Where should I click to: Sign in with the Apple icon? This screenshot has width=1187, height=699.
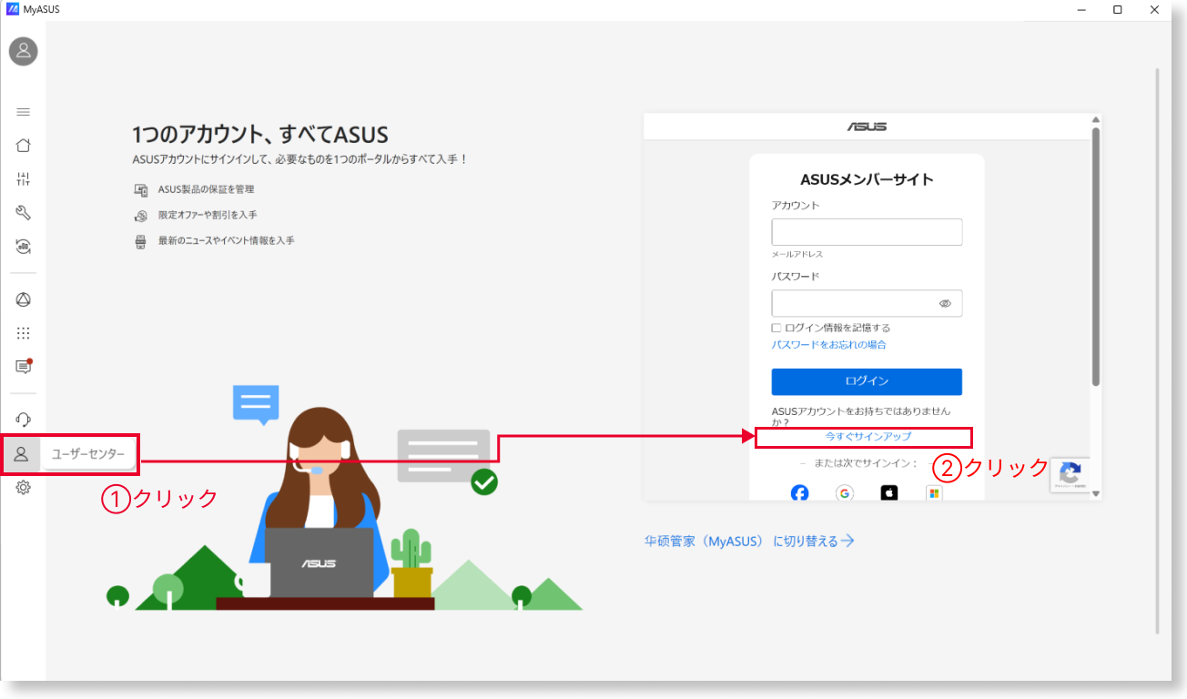pos(889,493)
